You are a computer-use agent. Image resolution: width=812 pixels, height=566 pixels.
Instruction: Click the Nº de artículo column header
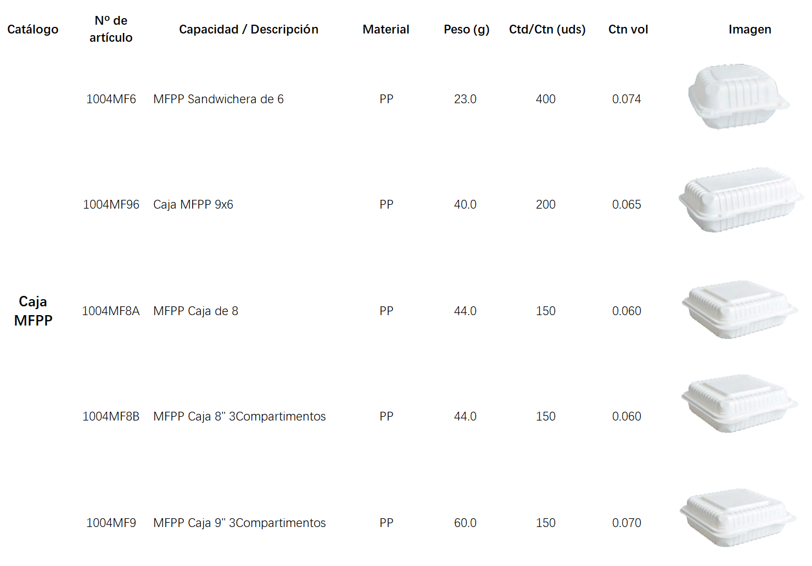pyautogui.click(x=111, y=29)
